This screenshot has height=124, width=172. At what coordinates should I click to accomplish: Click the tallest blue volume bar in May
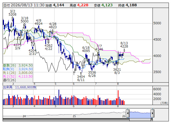pyautogui.click(x=59, y=97)
